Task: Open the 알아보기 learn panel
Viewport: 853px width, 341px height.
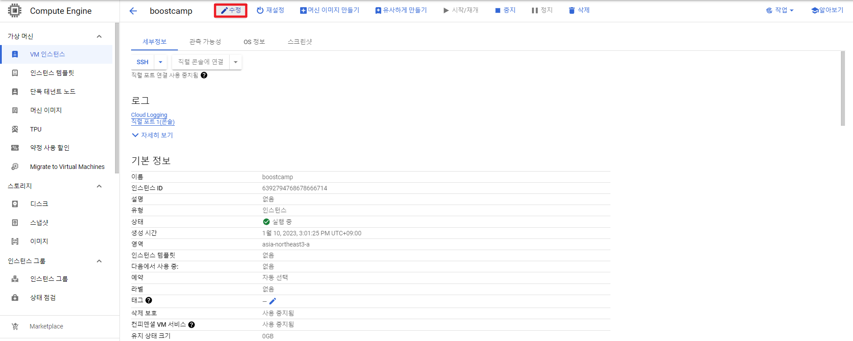Action: 827,10
